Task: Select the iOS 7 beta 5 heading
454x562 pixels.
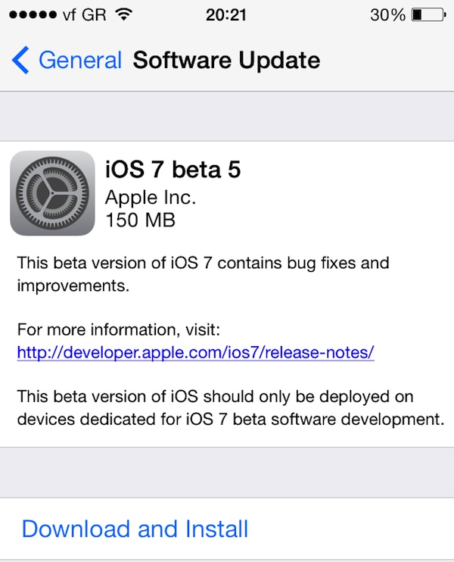Action: [173, 170]
